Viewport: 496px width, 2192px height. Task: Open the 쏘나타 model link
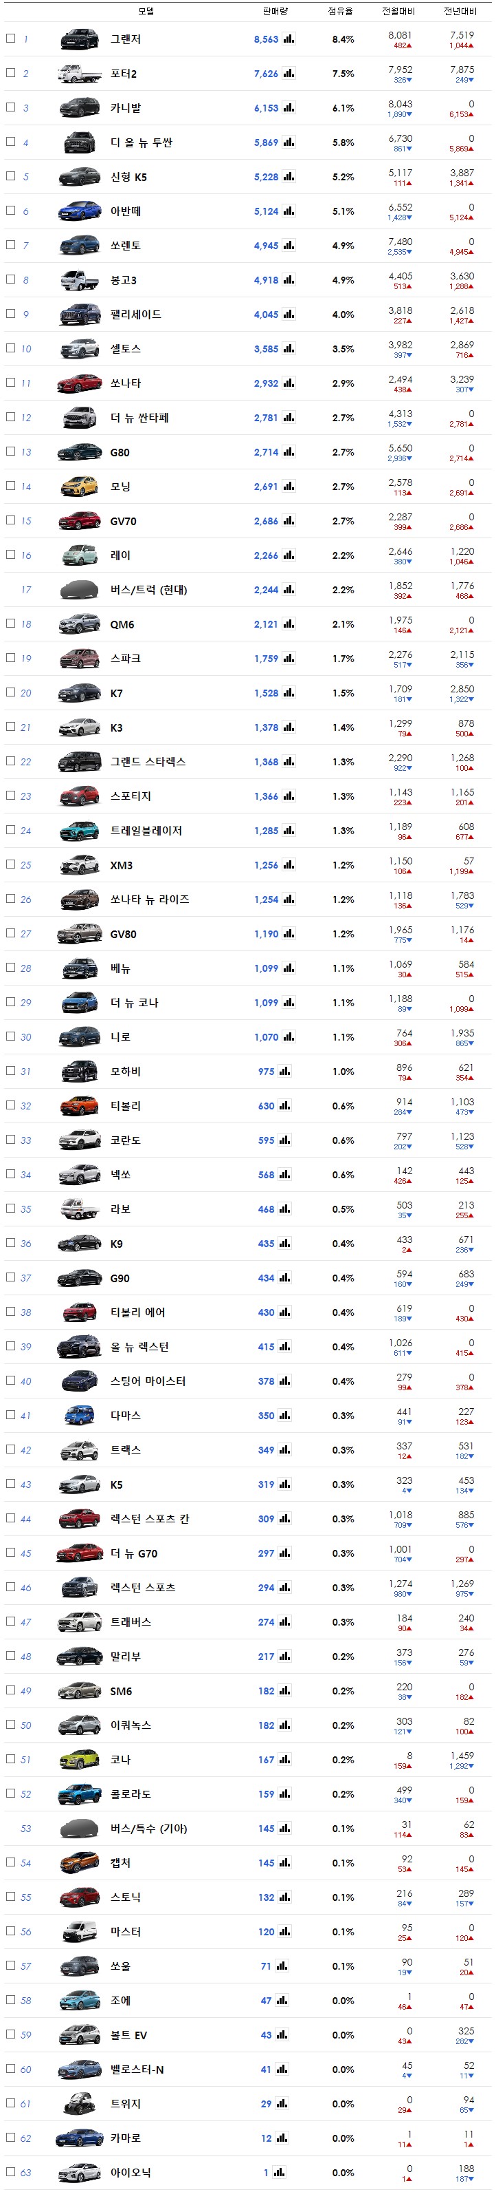click(x=126, y=384)
